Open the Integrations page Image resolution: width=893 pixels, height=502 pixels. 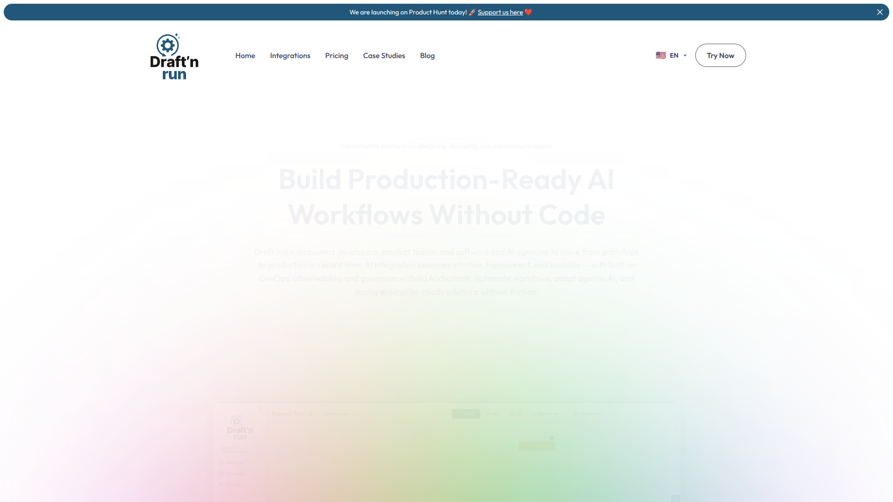pyautogui.click(x=290, y=55)
